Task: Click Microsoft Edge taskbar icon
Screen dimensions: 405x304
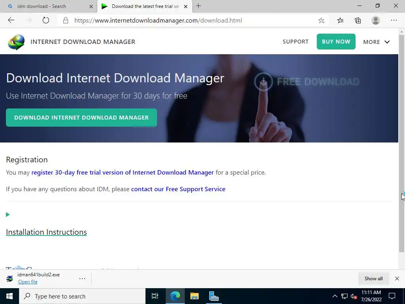Action: 175,296
